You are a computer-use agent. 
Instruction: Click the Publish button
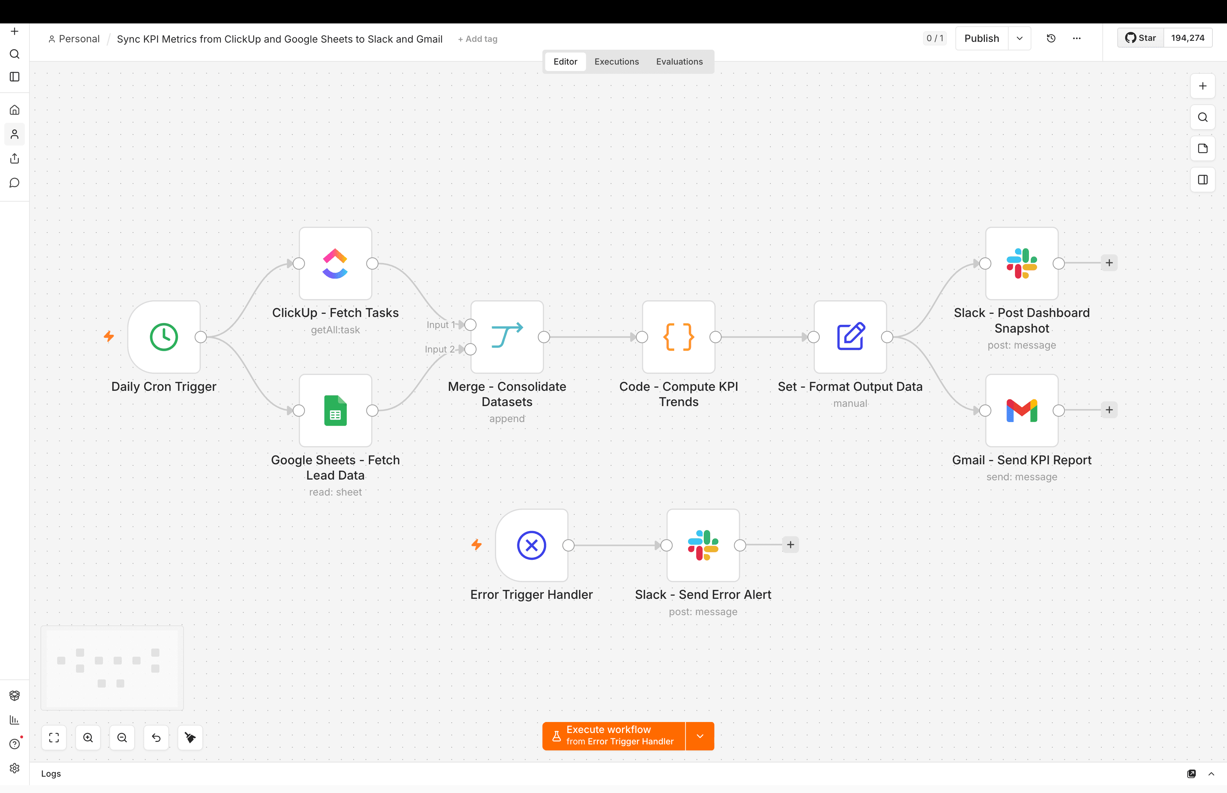tap(981, 38)
